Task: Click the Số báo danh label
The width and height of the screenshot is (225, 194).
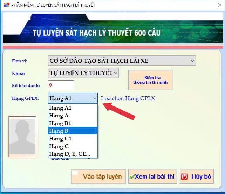Action: click(26, 86)
